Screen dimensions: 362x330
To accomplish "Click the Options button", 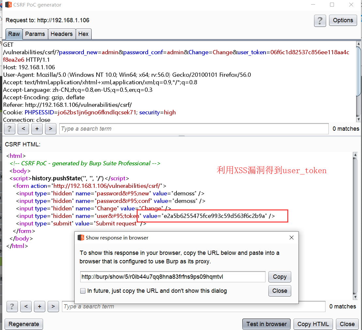I will point(343,20).
